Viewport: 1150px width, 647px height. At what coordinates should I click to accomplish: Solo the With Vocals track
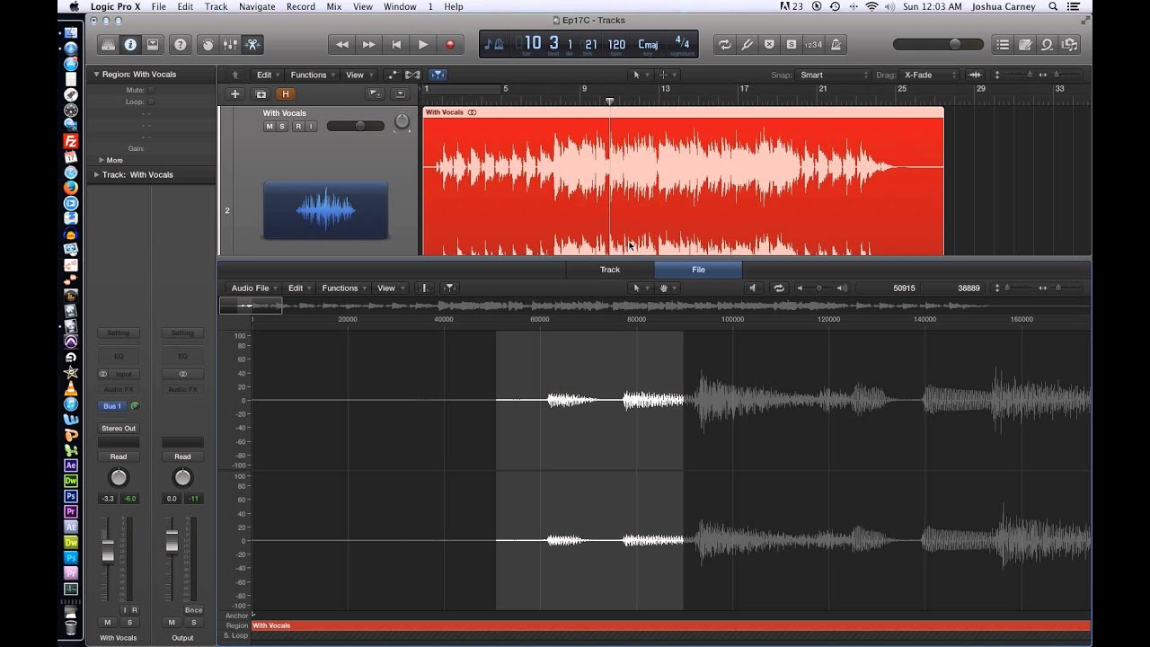[x=281, y=126]
